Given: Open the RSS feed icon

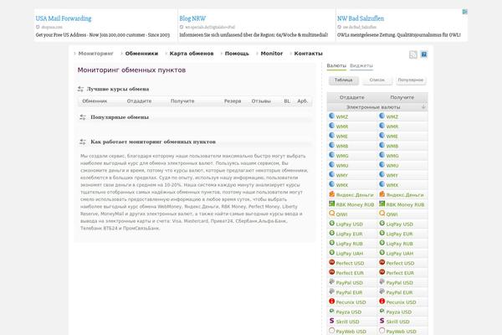Looking at the screenshot, I should pos(413,54).
